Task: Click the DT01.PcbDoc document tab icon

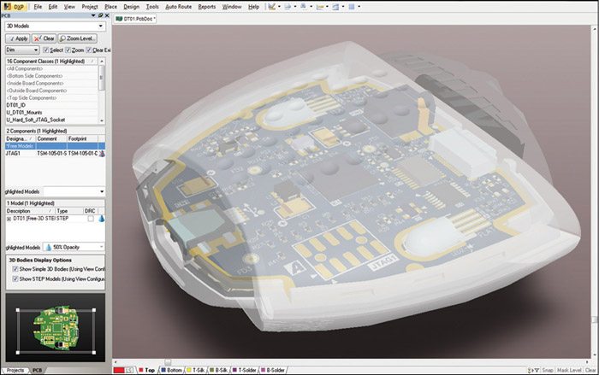Action: (120, 18)
